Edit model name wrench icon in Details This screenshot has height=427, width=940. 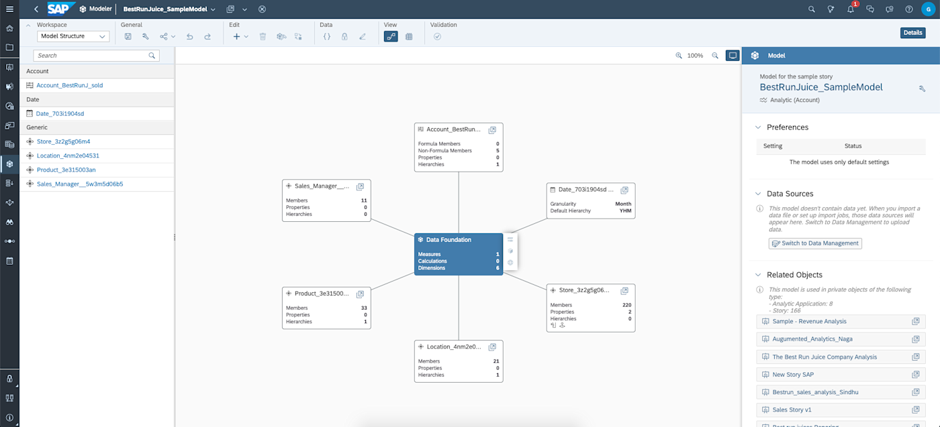(x=922, y=88)
